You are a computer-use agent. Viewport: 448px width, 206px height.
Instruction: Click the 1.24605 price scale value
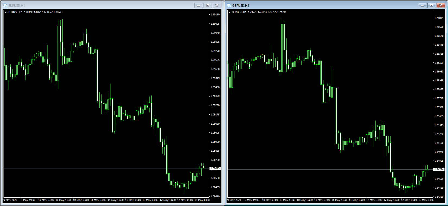point(439,179)
